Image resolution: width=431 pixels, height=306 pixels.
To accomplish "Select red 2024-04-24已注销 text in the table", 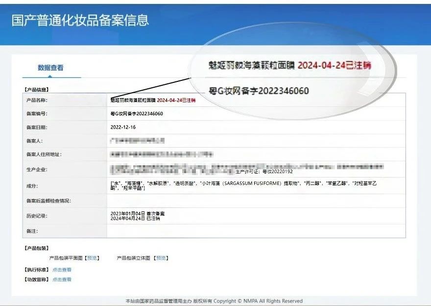I will (176, 100).
